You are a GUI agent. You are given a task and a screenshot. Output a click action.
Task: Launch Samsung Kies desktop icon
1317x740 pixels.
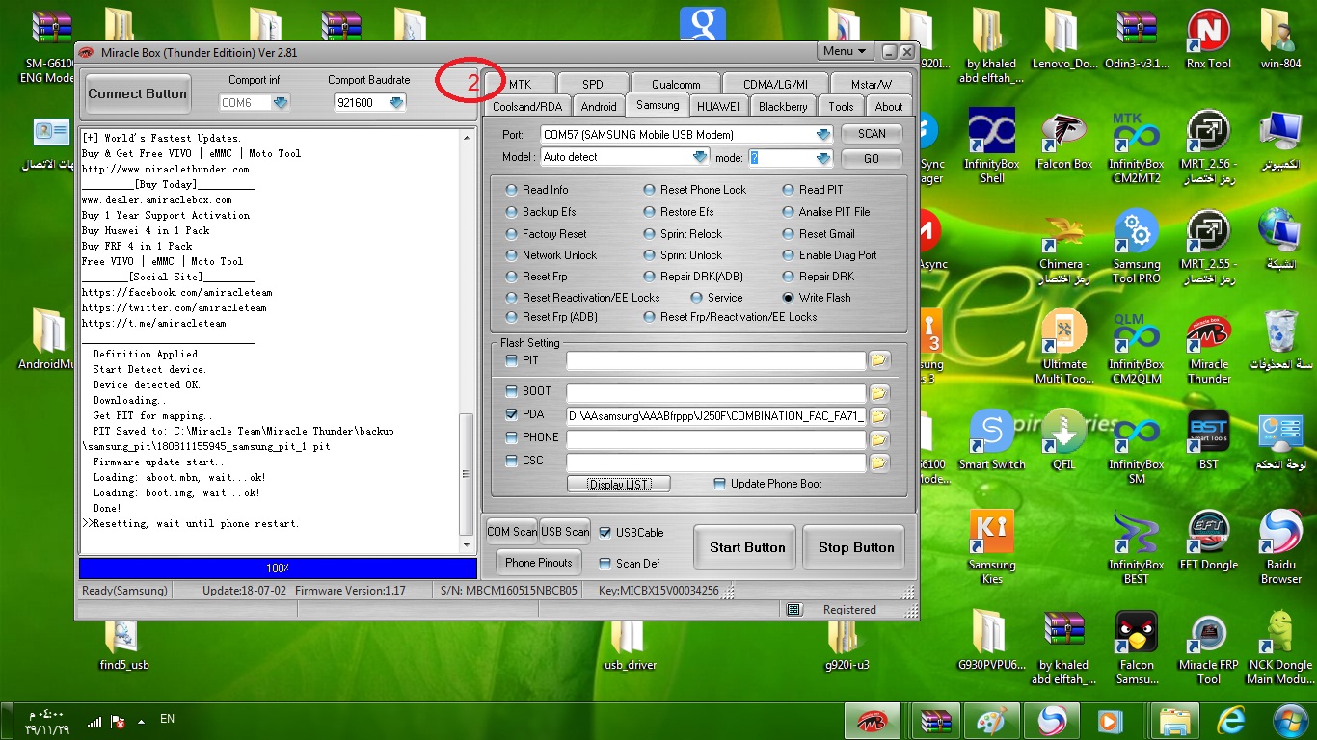(x=992, y=547)
